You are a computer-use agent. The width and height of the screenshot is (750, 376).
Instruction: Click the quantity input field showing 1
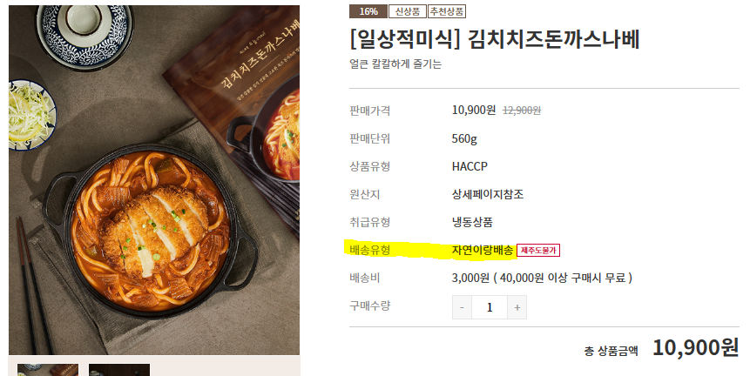(x=490, y=307)
